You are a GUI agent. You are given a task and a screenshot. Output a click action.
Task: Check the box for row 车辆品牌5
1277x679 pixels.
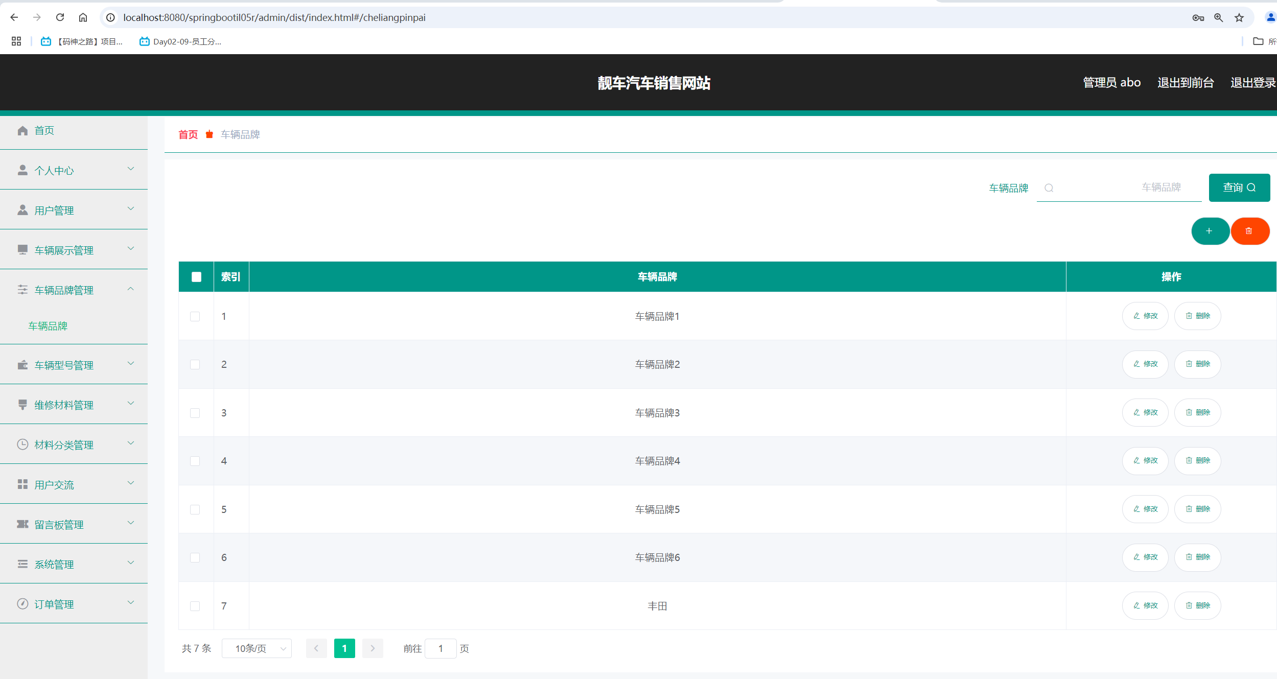[195, 509]
